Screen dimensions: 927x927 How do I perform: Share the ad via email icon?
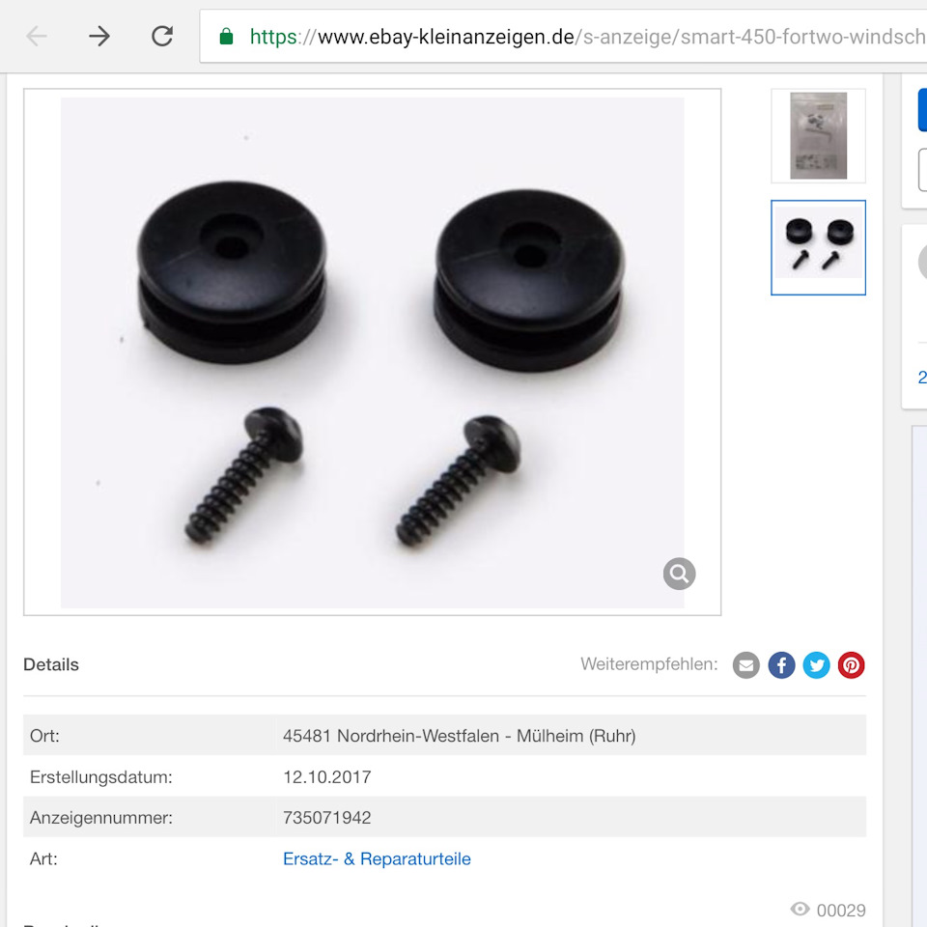coord(746,665)
